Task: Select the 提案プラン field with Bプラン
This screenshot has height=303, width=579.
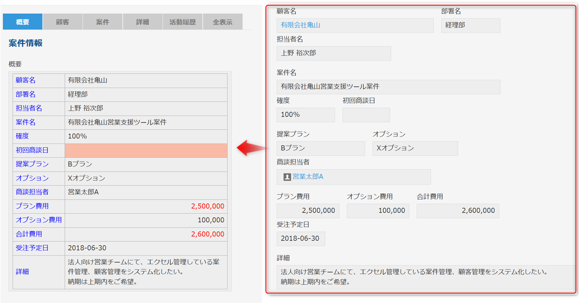Action: pos(321,148)
